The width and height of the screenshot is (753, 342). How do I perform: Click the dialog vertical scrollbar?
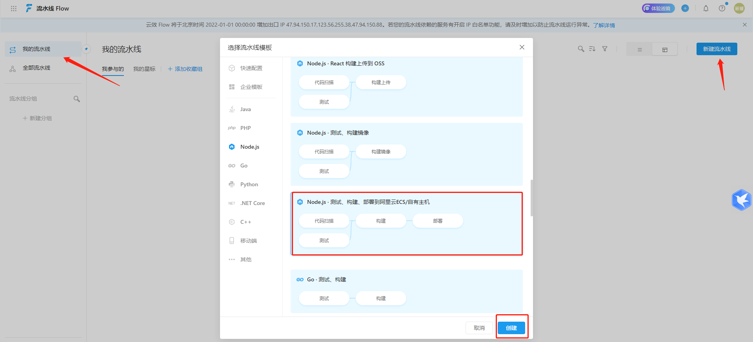tap(531, 198)
